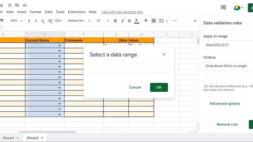The image size is (253, 142).
Task: Collapse the menus with up chevron
Action: point(195,21)
